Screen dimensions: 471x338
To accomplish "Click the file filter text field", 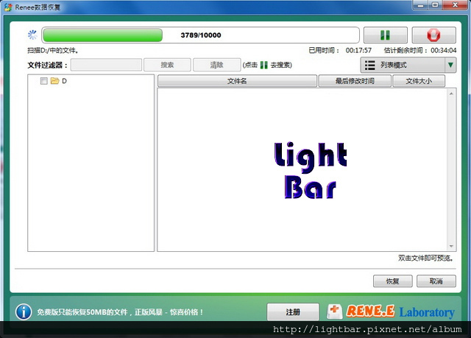I will (x=106, y=65).
